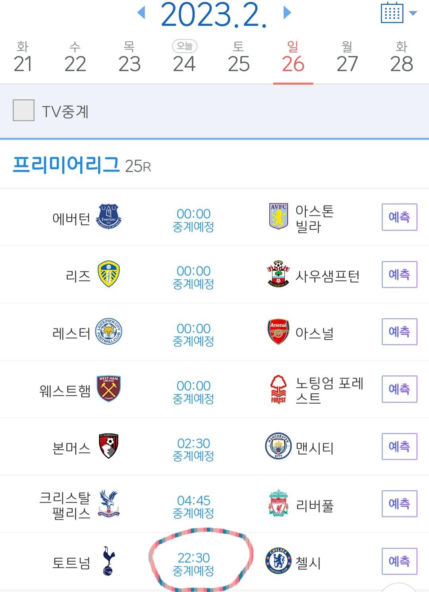Click 예측 button for Tottenham vs Chelsea
This screenshot has width=429, height=592.
tap(399, 561)
